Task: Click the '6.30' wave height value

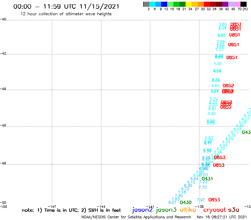Action: [188, 185]
